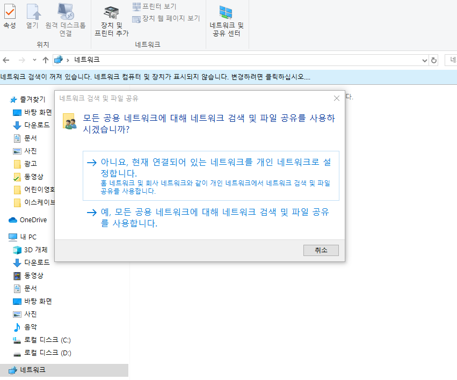Close the 네트워크 검색 및 파일 공유 dialog

coord(337,98)
